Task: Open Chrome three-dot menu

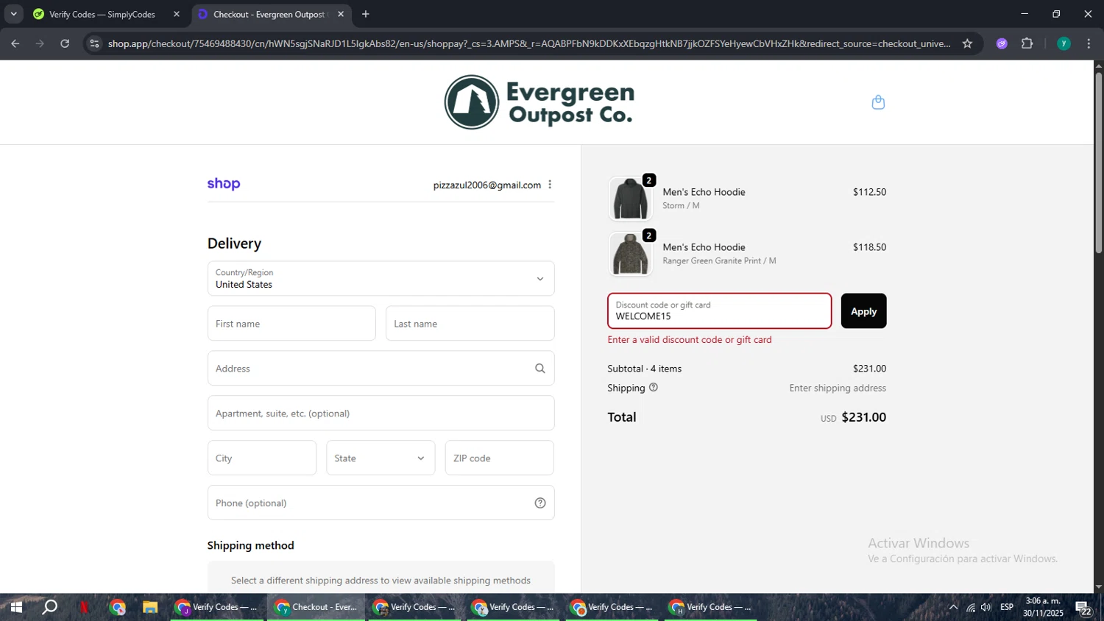Action: (x=1089, y=43)
